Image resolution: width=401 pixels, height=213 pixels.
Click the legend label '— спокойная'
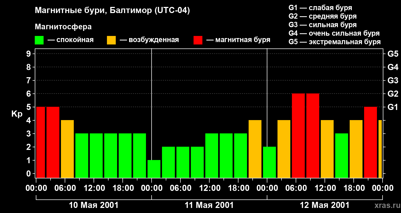(x=71, y=40)
